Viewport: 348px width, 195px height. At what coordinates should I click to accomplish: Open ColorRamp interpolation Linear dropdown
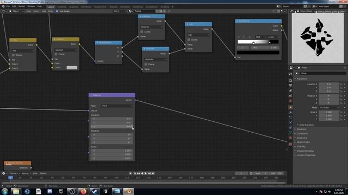click(x=273, y=37)
